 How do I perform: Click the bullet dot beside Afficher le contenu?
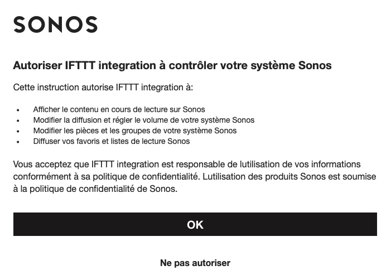click(18, 110)
